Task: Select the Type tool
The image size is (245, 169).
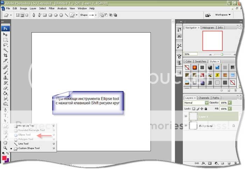Action: point(5,115)
